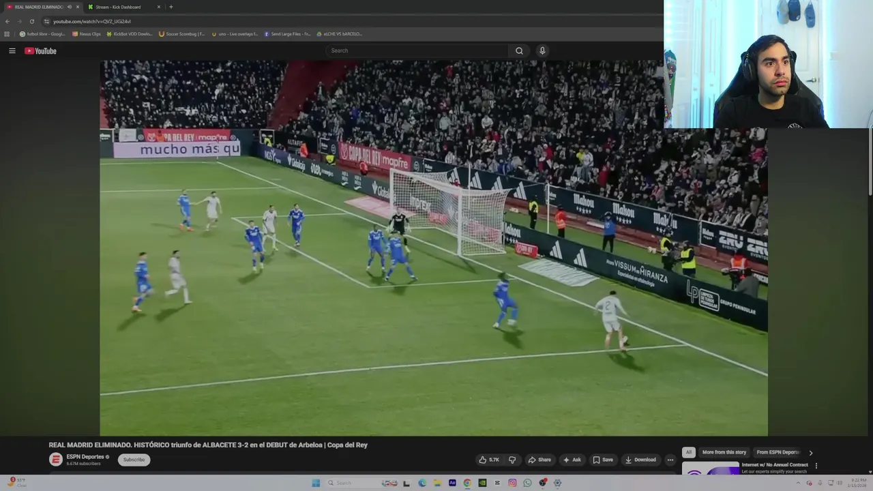Start voice search with the microphone icon
This screenshot has height=491, width=873.
(542, 50)
